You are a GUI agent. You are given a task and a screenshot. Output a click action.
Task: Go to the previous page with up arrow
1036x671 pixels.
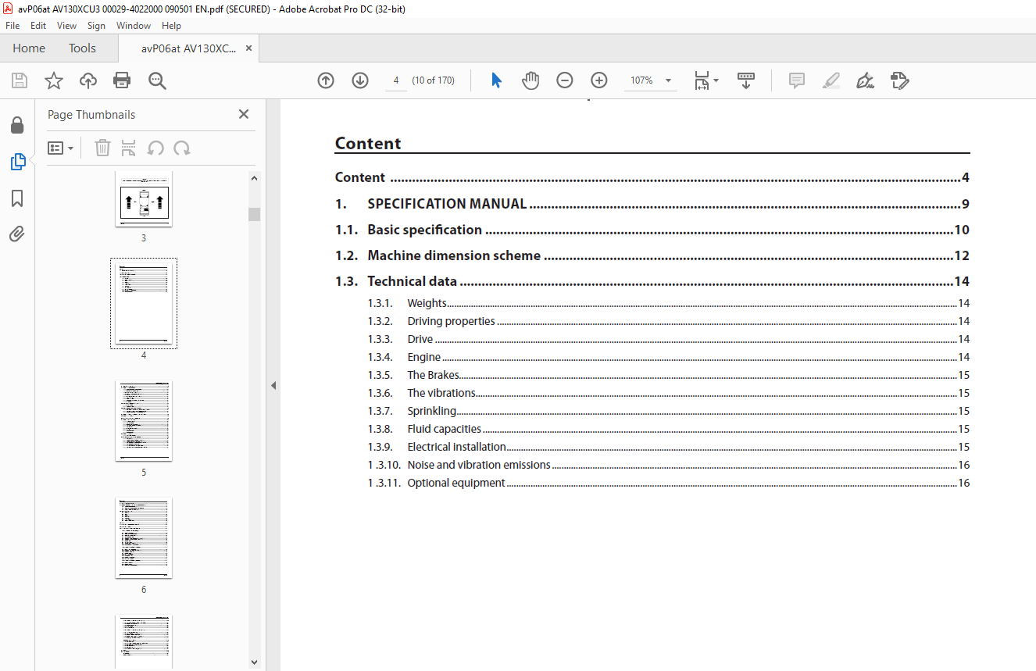[326, 80]
